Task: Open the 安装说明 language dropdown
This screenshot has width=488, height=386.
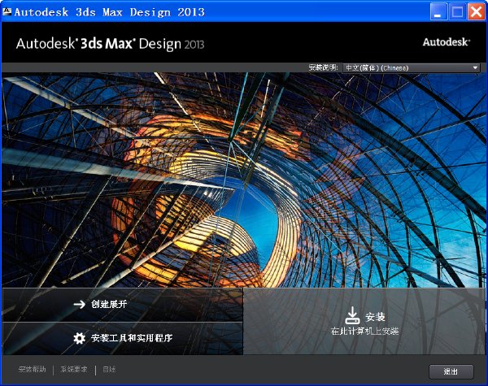Action: [x=411, y=67]
